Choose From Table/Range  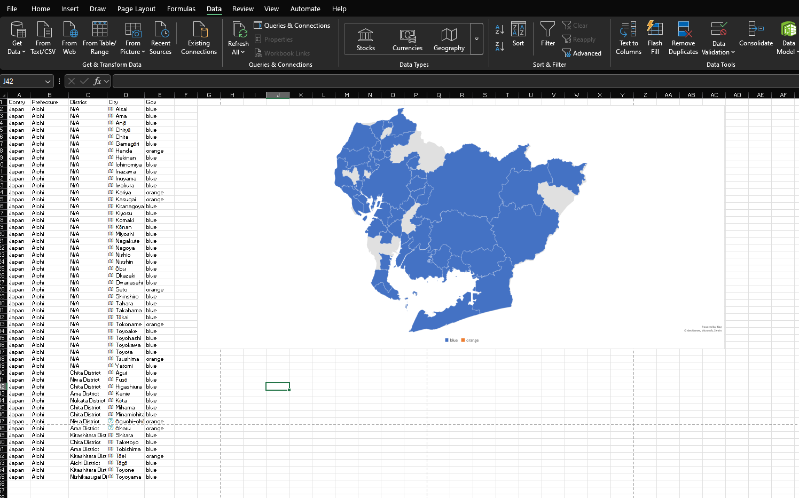99,38
